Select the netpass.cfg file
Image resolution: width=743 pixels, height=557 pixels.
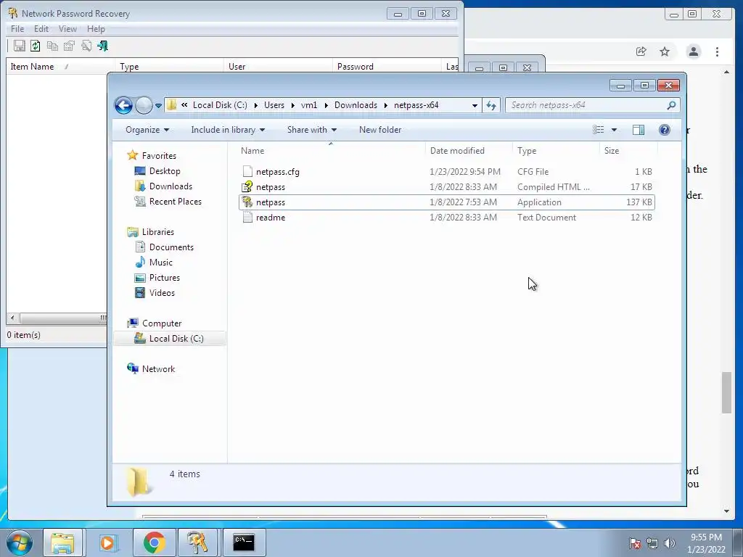coord(446,172)
